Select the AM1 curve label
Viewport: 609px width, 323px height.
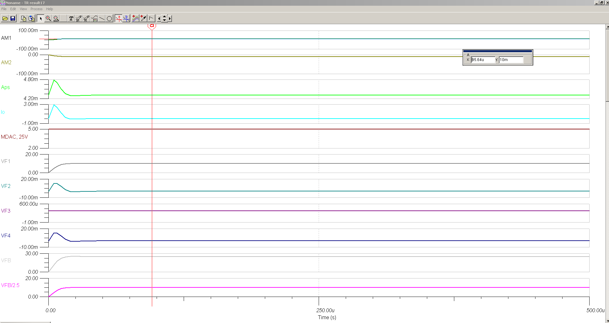6,38
